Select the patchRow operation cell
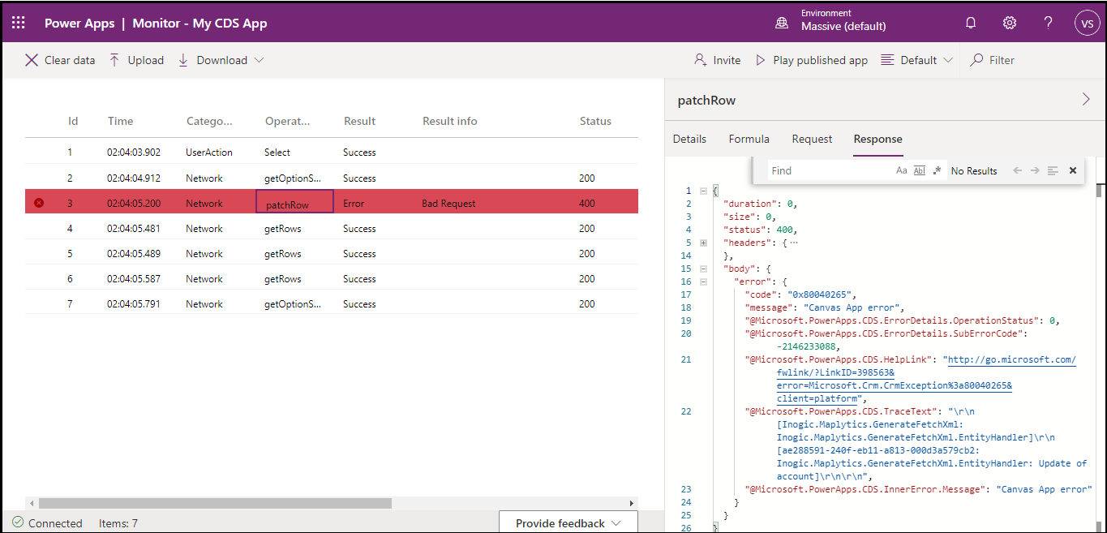The image size is (1107, 533). coord(294,203)
